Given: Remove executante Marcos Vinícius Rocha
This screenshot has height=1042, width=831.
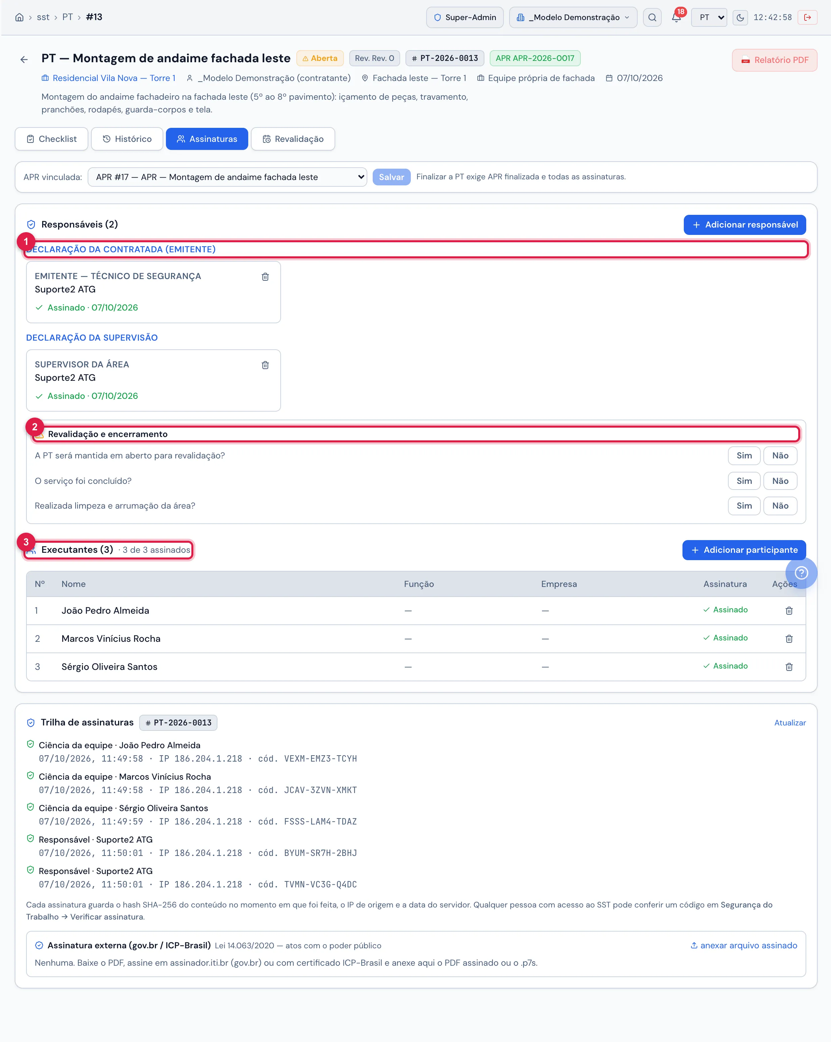Looking at the screenshot, I should pyautogui.click(x=789, y=638).
